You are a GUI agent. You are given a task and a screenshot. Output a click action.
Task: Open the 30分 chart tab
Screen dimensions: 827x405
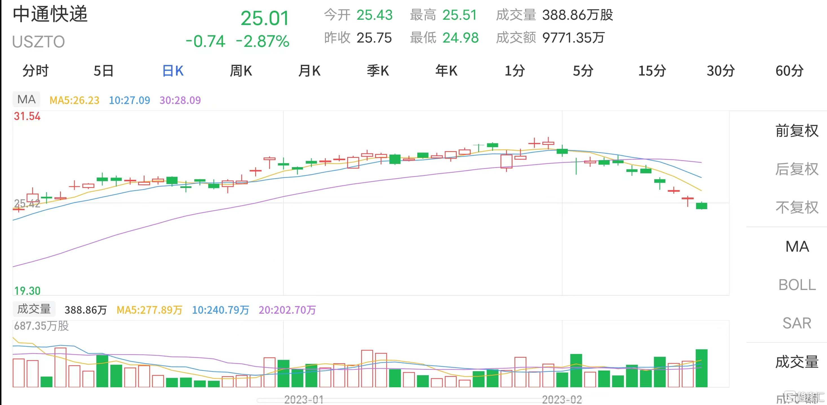point(721,71)
